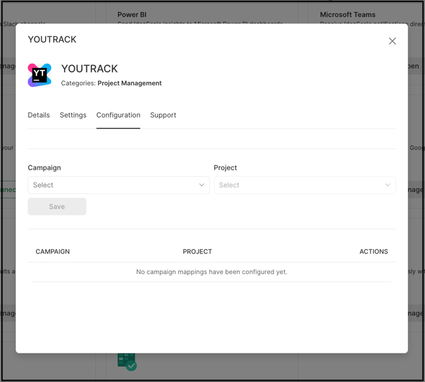
Task: Click the YouTrack logo icon
Action: pyautogui.click(x=39, y=75)
